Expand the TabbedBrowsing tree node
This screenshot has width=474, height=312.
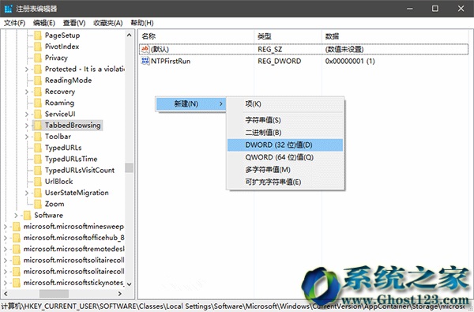pyautogui.click(x=27, y=126)
